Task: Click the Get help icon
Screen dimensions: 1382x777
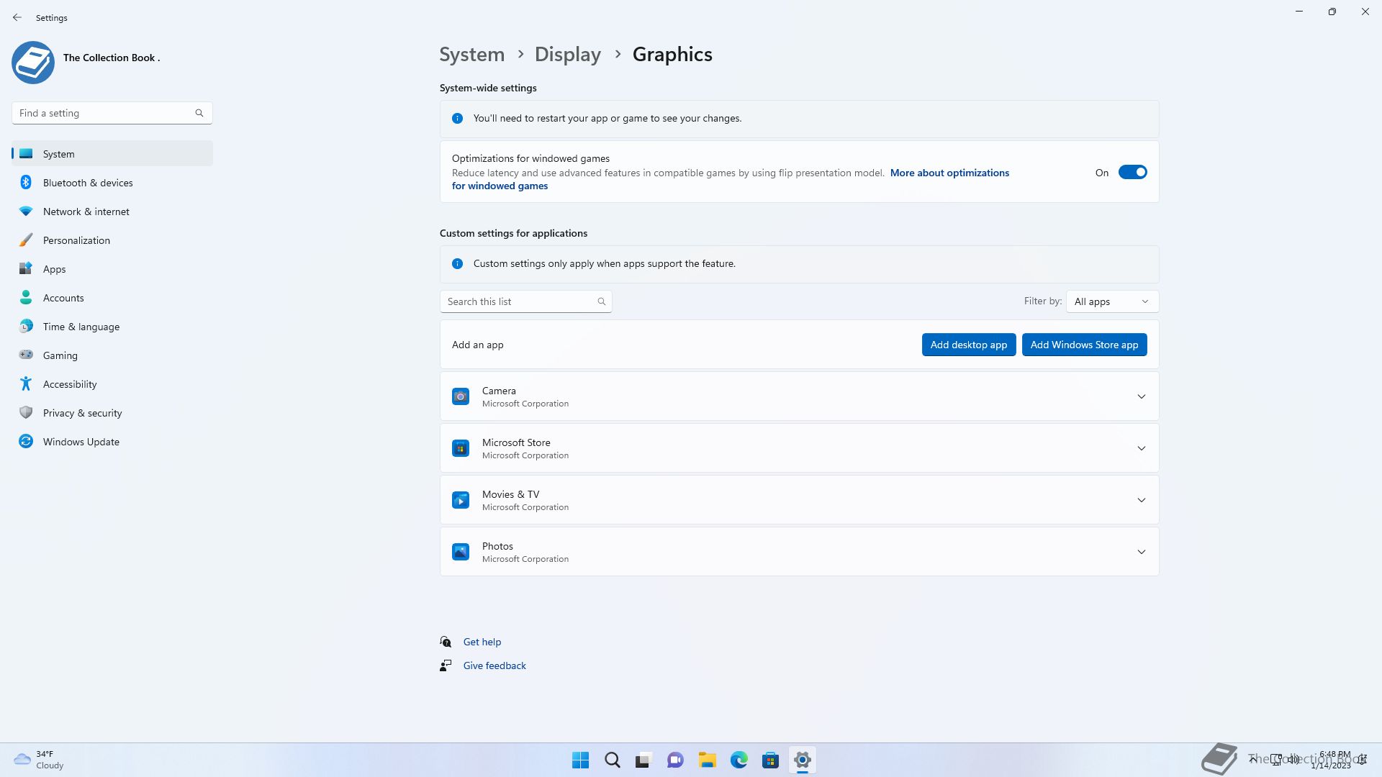Action: [446, 642]
